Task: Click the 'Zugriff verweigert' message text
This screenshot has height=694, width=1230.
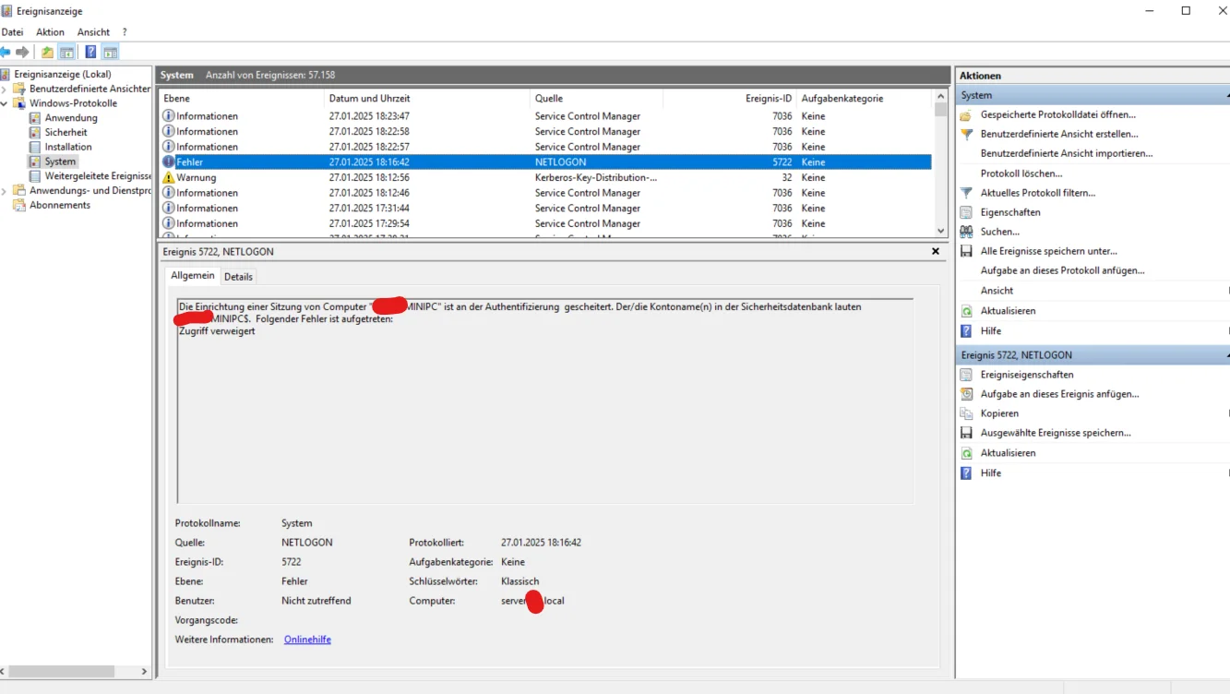Action: point(217,331)
